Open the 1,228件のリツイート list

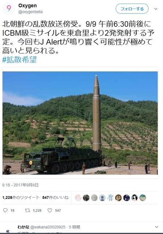pos(21,197)
